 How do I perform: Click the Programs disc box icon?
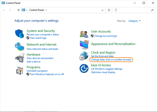tap(20, 70)
